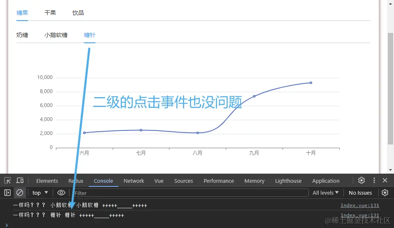Toggle the device toolbar icon
This screenshot has width=394, height=228.
[20, 181]
